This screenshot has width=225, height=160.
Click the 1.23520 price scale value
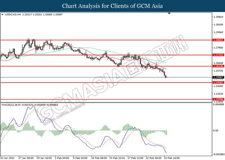pos(218,94)
